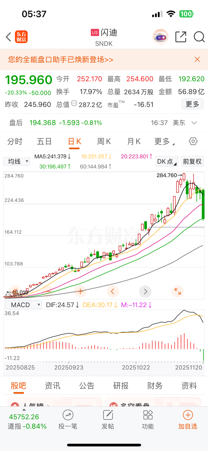The image size is (208, 451).
Task: Tap the zoom-out minus chart control
Action: click(48, 292)
